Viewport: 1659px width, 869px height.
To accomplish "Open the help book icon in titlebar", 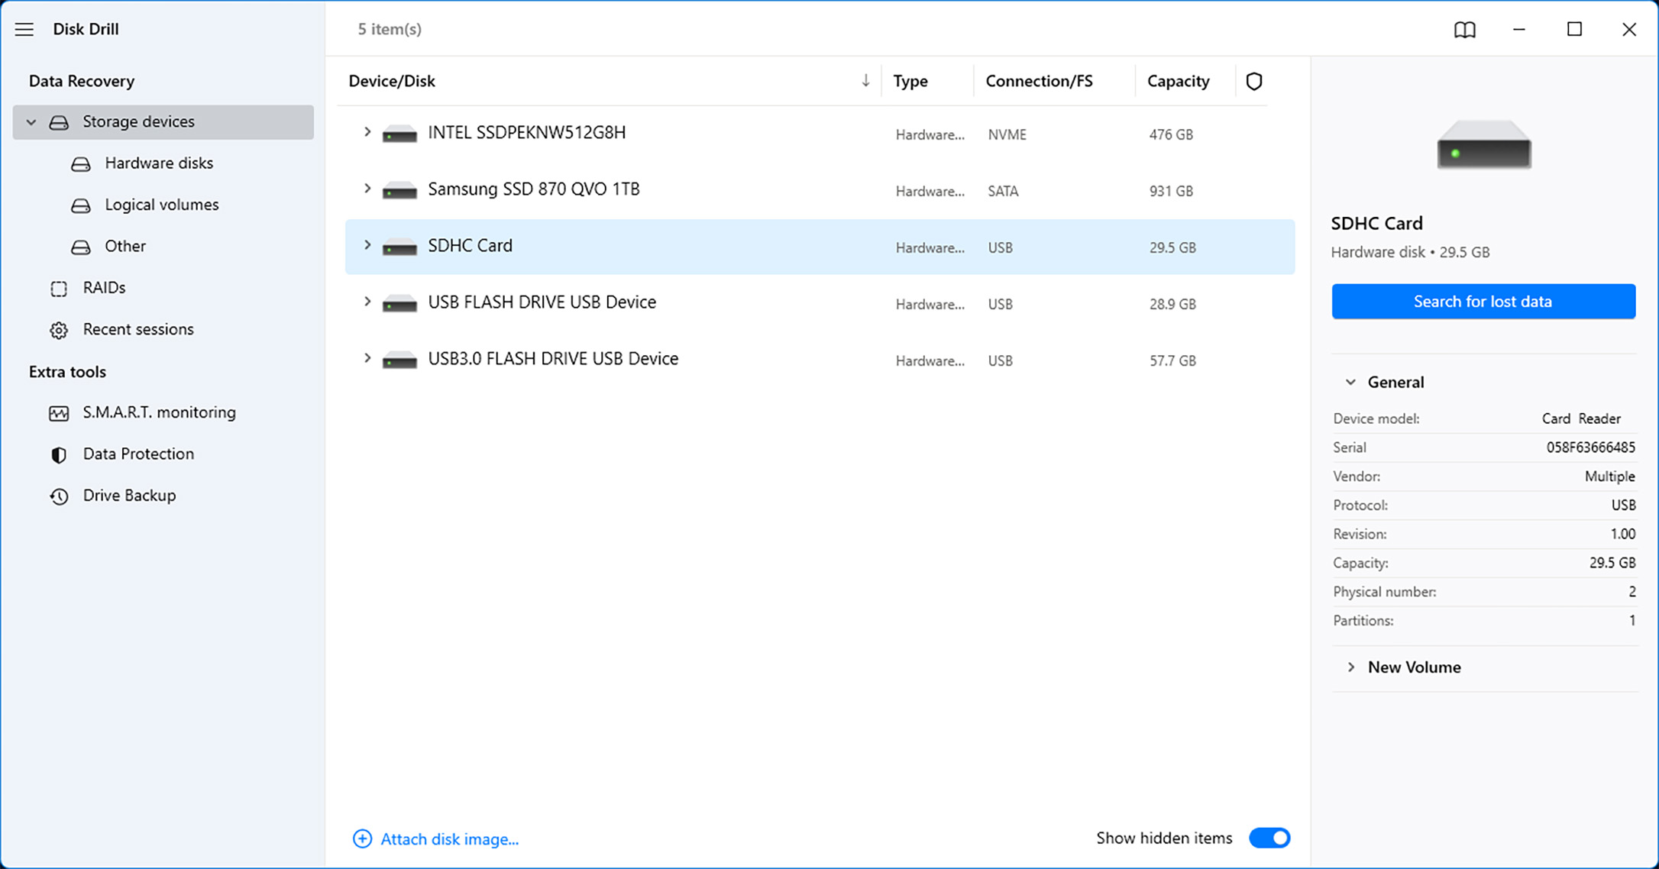I will coord(1464,29).
